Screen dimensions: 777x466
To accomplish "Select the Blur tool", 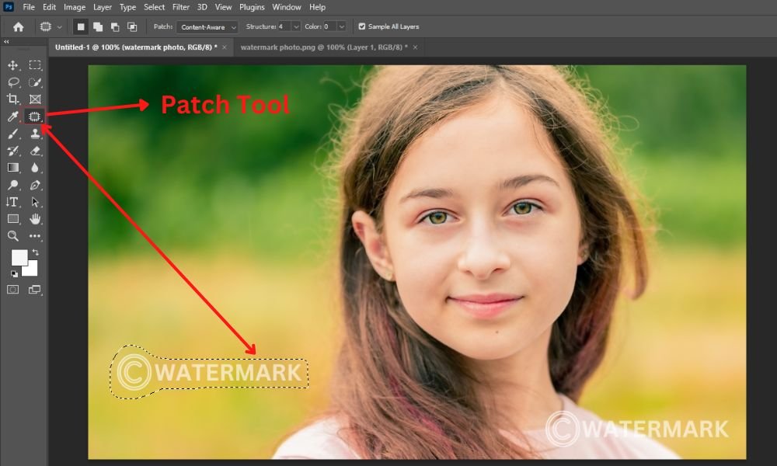I will [x=35, y=168].
